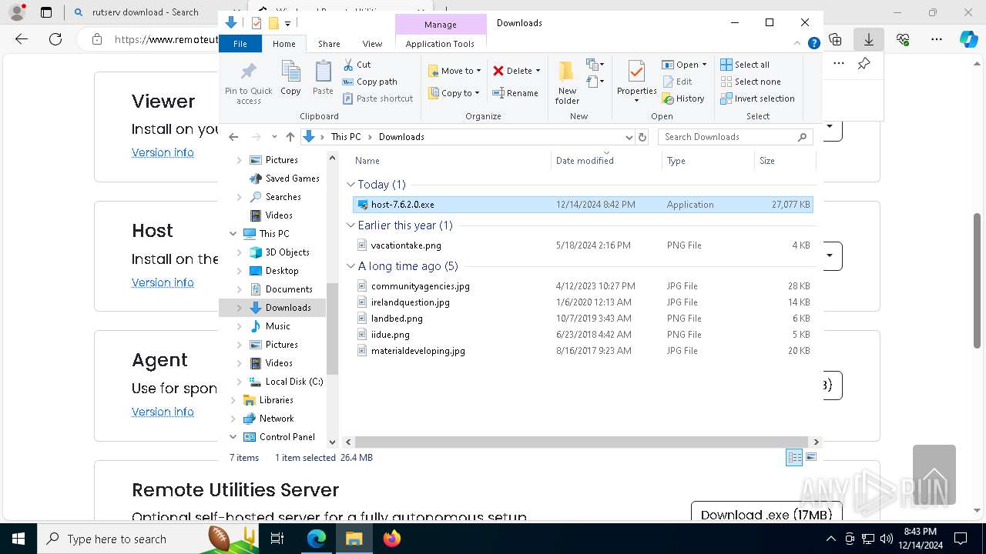Select vacationtake.png file
Viewport: 986px width, 554px height.
tap(582, 245)
